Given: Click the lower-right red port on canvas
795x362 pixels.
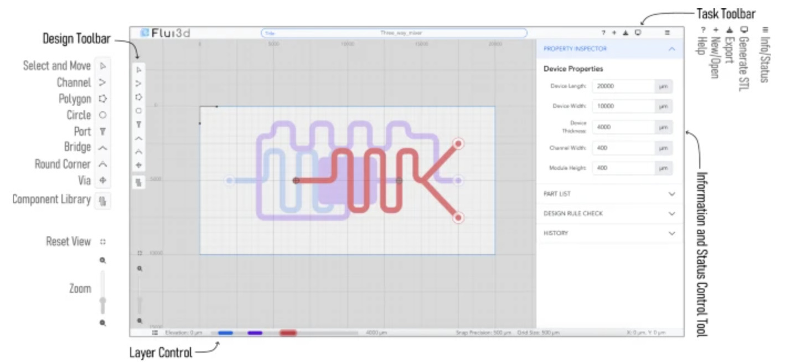Looking at the screenshot, I should (458, 218).
